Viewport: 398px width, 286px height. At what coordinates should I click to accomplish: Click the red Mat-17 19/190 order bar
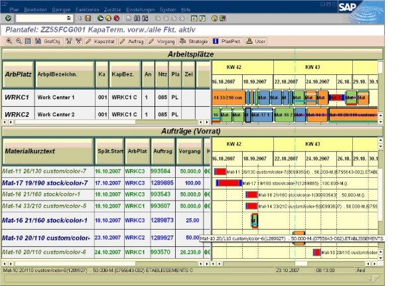[x=227, y=182]
